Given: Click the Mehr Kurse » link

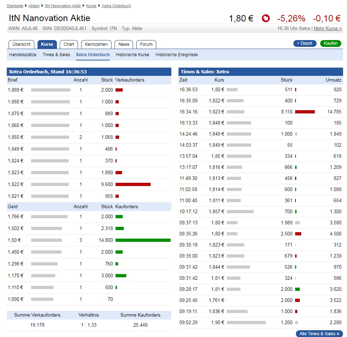Looking at the screenshot, I should (327, 28).
